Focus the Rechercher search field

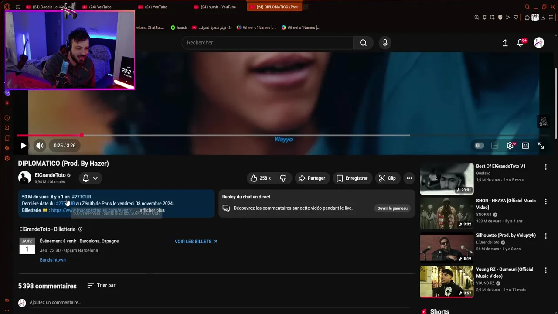click(x=267, y=43)
